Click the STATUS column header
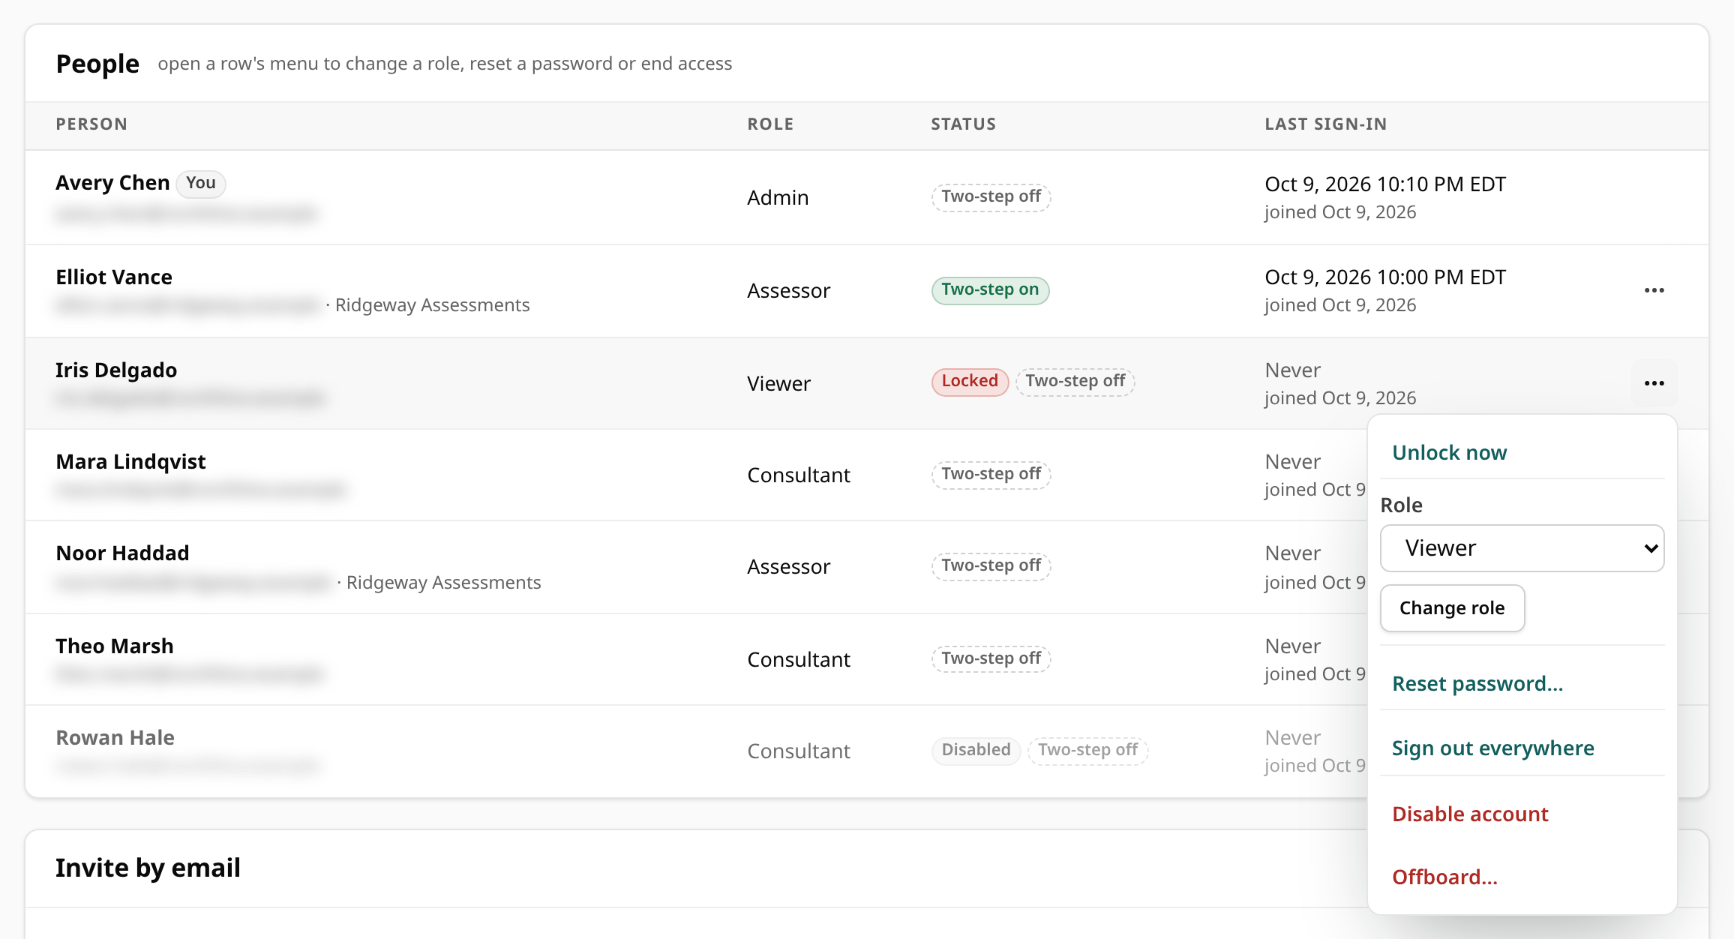1734x939 pixels. [963, 124]
